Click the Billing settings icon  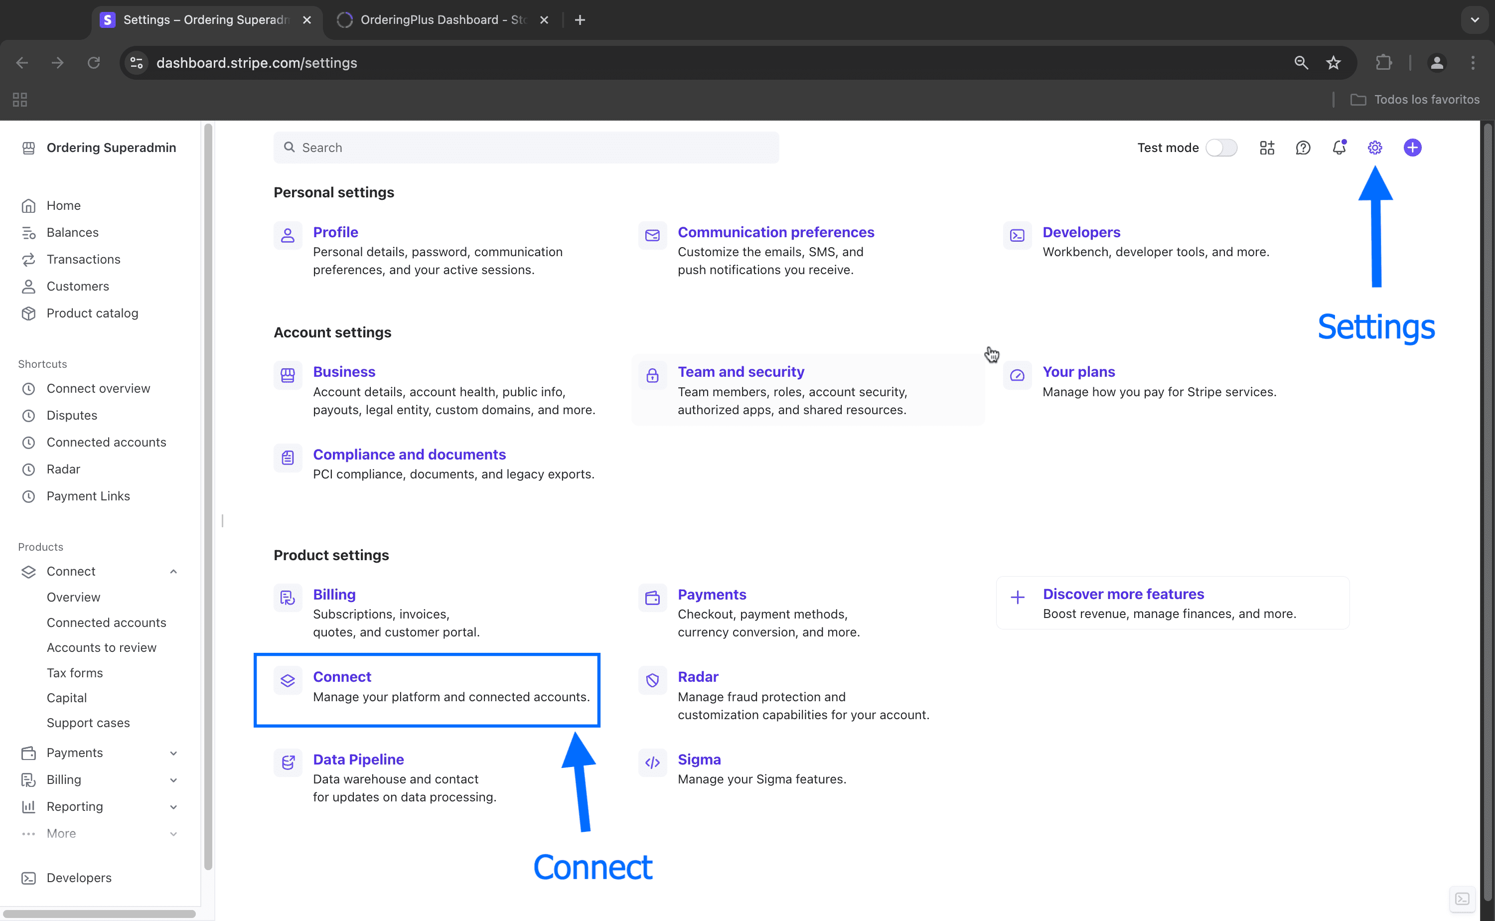coord(288,598)
